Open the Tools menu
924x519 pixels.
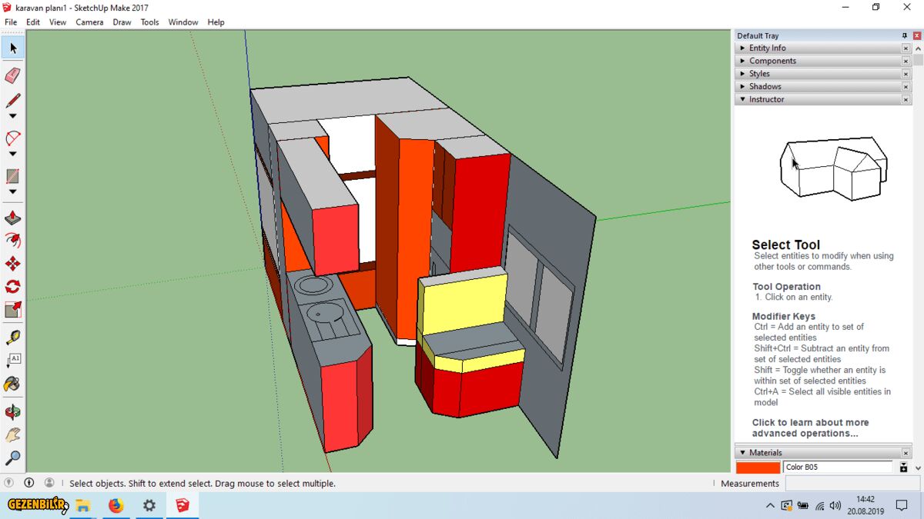point(149,22)
